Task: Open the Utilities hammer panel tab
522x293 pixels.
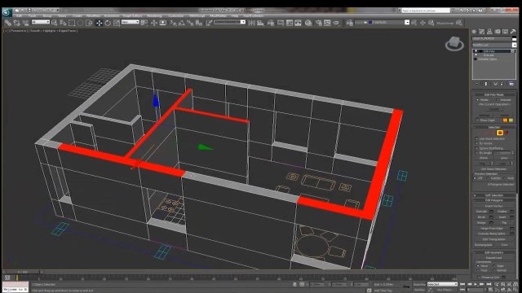Action: tap(513, 32)
